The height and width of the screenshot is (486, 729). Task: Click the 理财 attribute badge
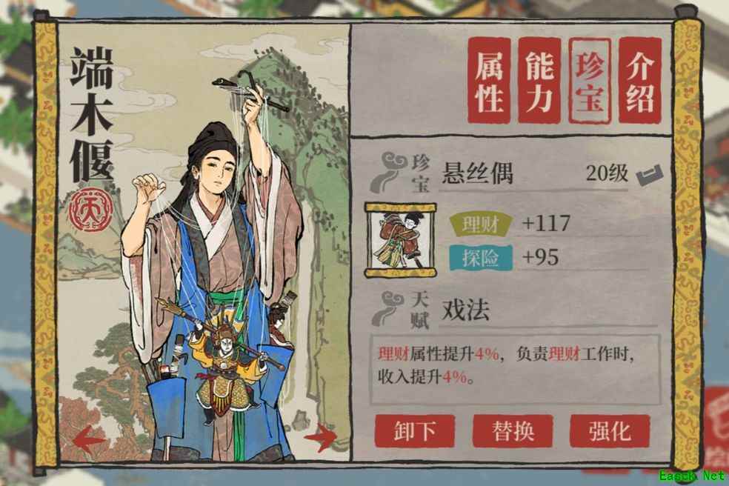[x=480, y=224]
